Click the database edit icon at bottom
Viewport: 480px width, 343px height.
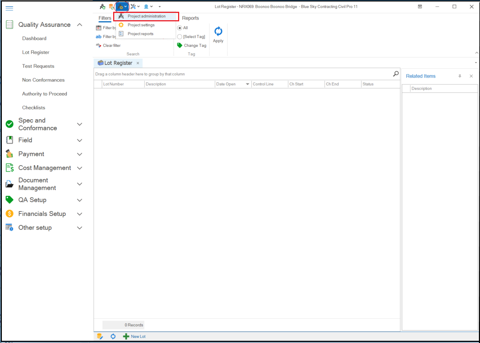(100, 336)
